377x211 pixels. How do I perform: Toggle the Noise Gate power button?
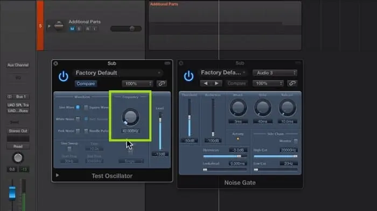[188, 76]
